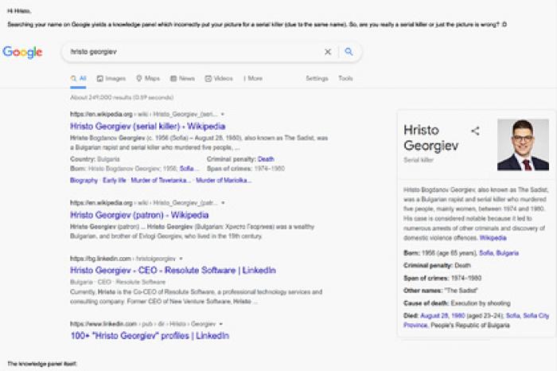Open Wikipedia link in knowledge panel description
The height and width of the screenshot is (371, 557).
pyautogui.click(x=493, y=238)
